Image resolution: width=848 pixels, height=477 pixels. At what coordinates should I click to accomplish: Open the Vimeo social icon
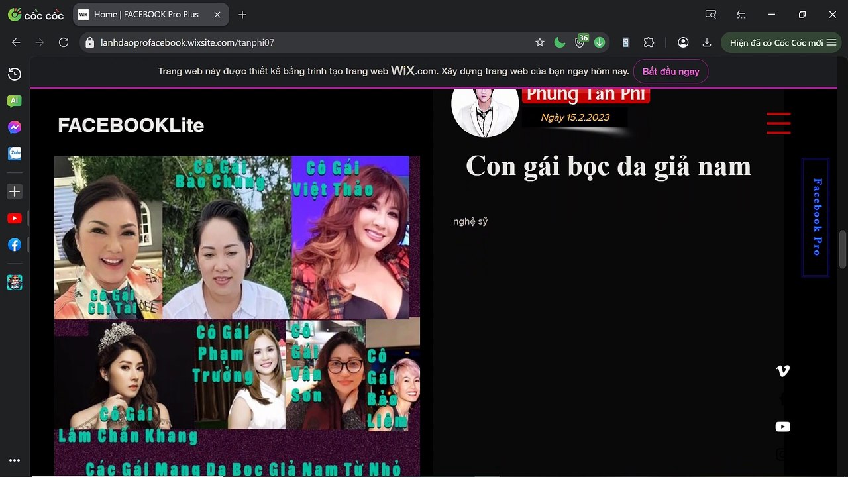click(782, 371)
